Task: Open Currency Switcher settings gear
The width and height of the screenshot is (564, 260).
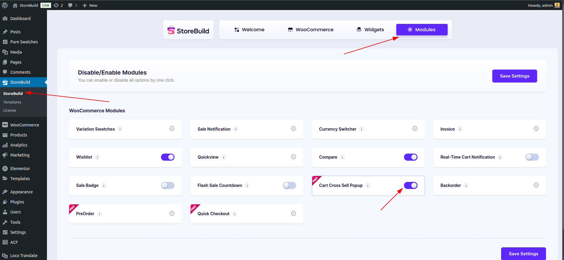Action: (415, 129)
